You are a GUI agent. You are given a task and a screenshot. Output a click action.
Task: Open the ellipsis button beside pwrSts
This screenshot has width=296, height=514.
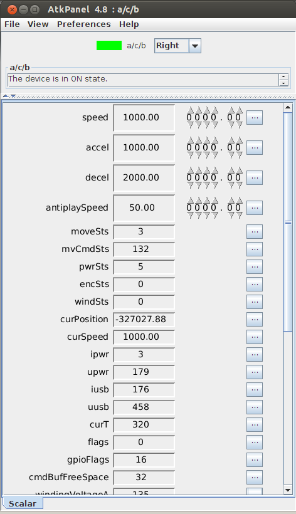pyautogui.click(x=255, y=266)
